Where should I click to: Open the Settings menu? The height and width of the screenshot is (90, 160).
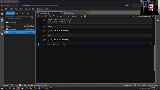[x=40, y=9]
